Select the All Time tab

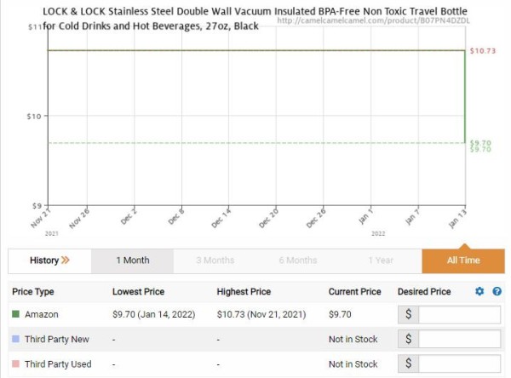pyautogui.click(x=463, y=261)
